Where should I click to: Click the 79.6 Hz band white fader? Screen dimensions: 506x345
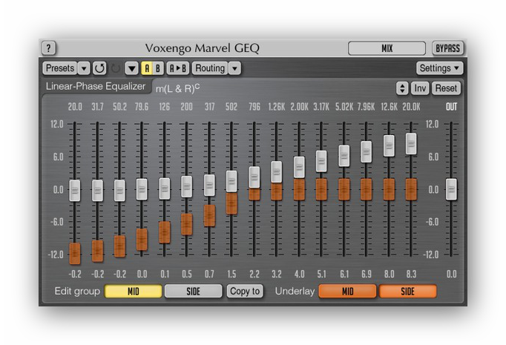142,189
